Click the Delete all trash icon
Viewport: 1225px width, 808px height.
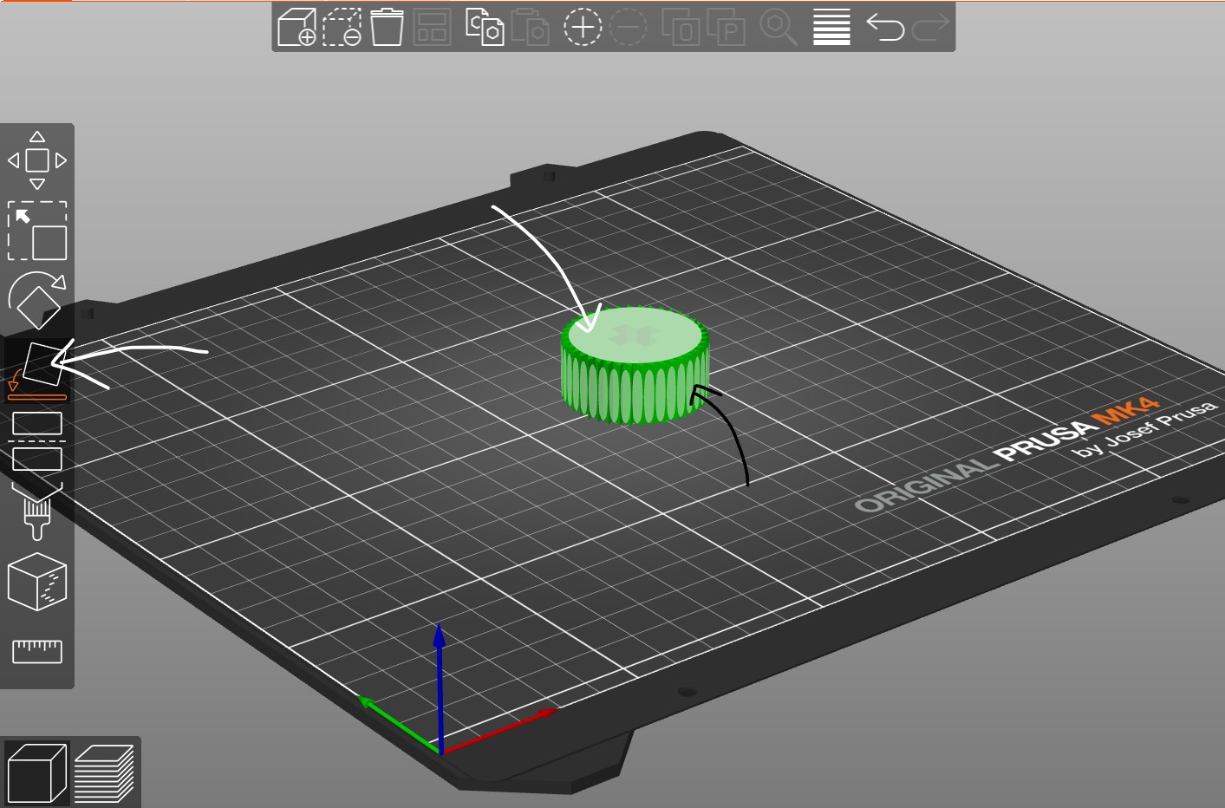coord(387,27)
